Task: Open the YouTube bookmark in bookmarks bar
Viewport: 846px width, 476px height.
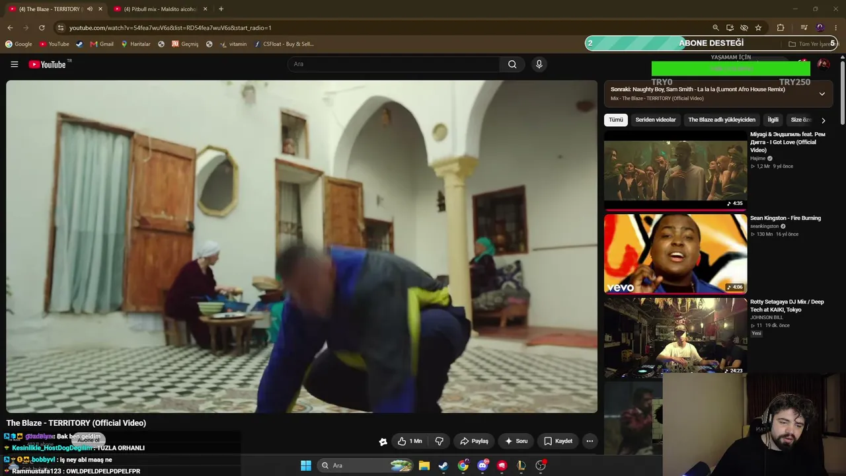Action: [54, 44]
